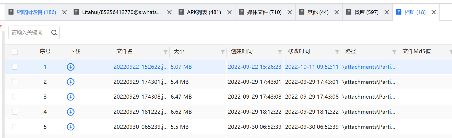Screen dimensions: 452x138
Task: Click the 文件Md5值 column header
Action: (417, 51)
